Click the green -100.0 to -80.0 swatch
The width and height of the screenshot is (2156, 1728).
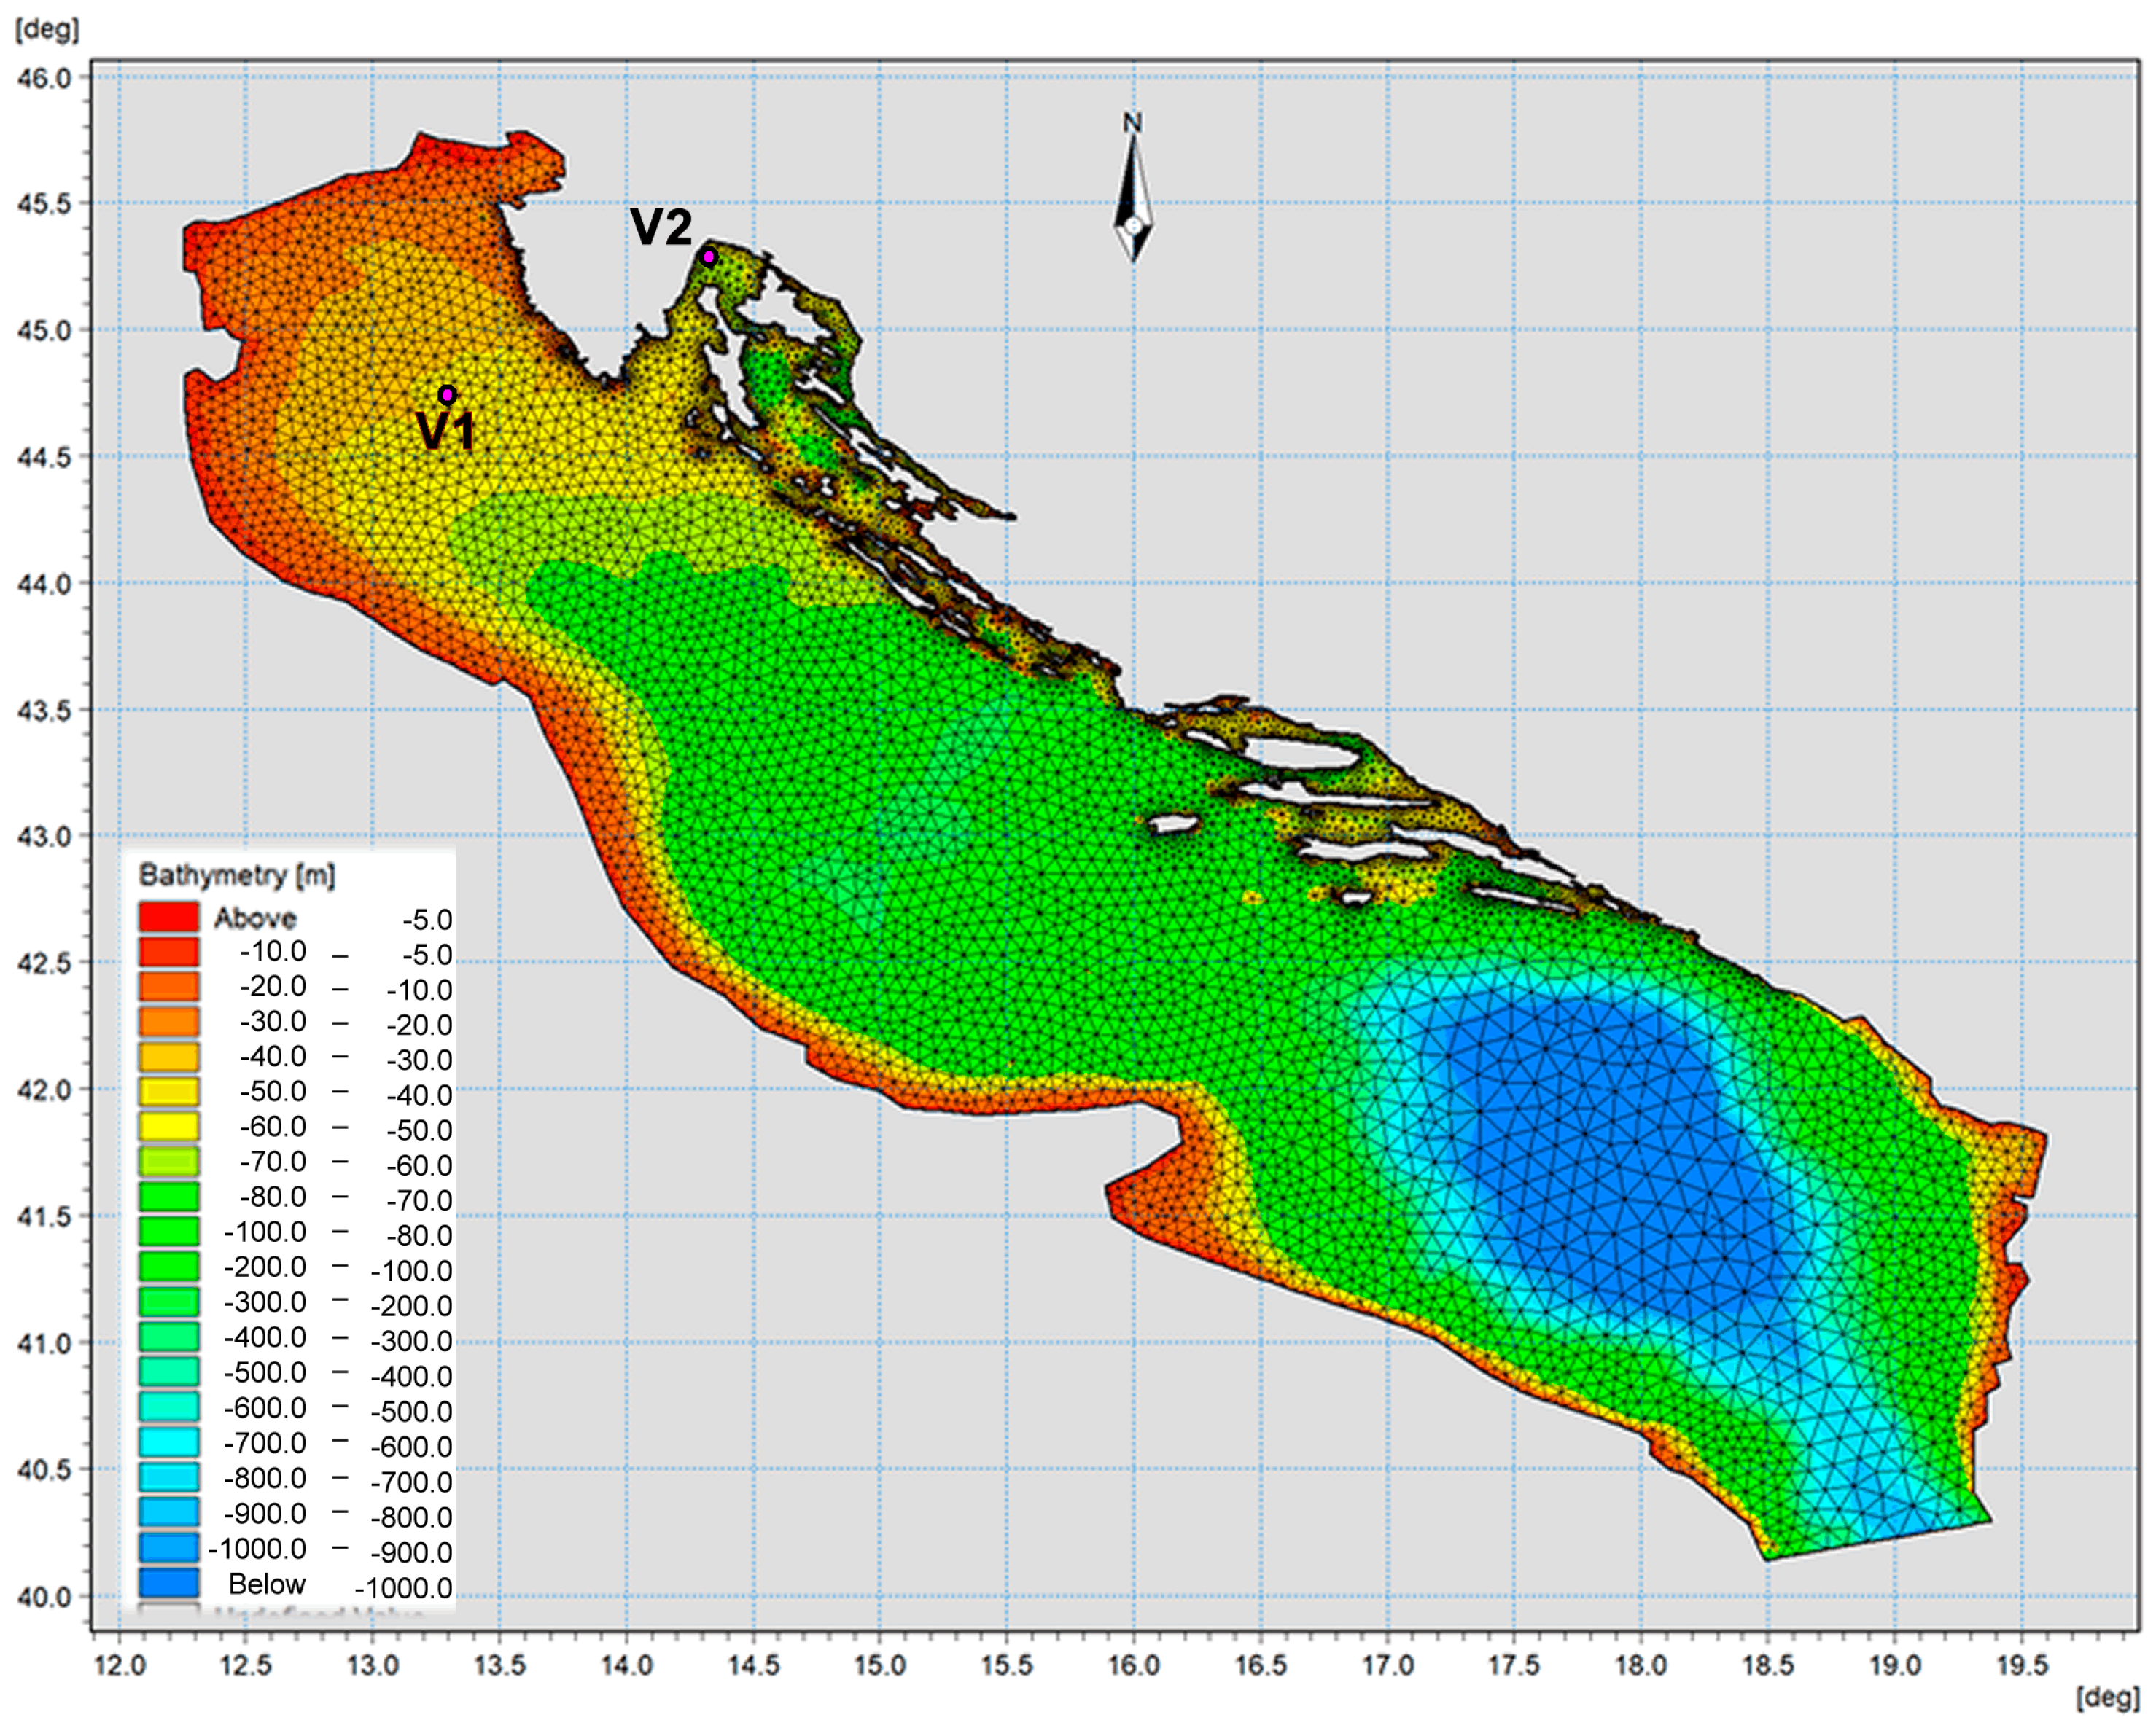coord(168,1232)
